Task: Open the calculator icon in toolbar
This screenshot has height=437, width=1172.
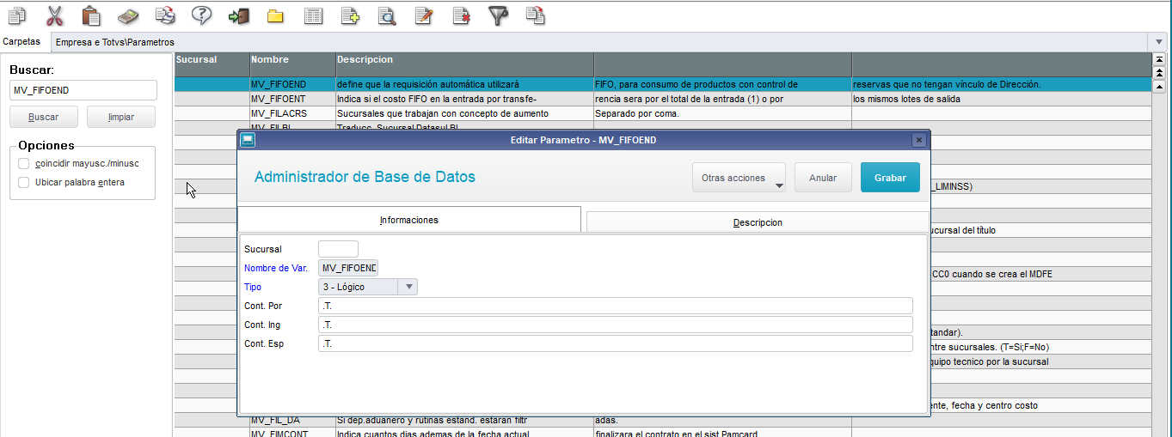Action: coord(127,15)
